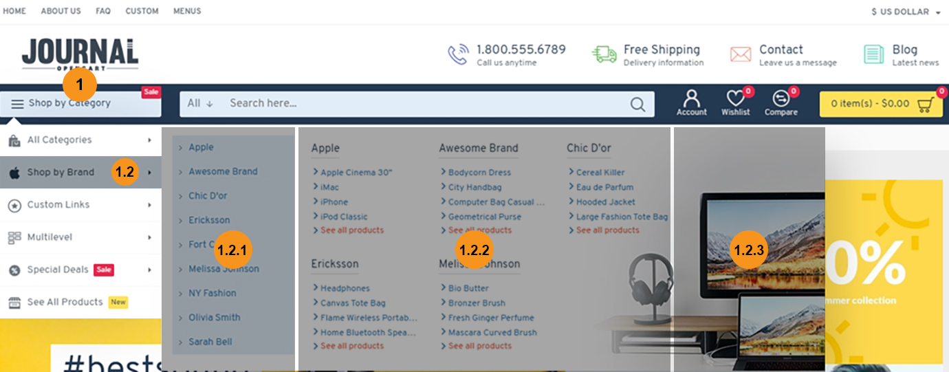Click the Awesome Brand link in list
949x372 pixels.
(x=223, y=172)
